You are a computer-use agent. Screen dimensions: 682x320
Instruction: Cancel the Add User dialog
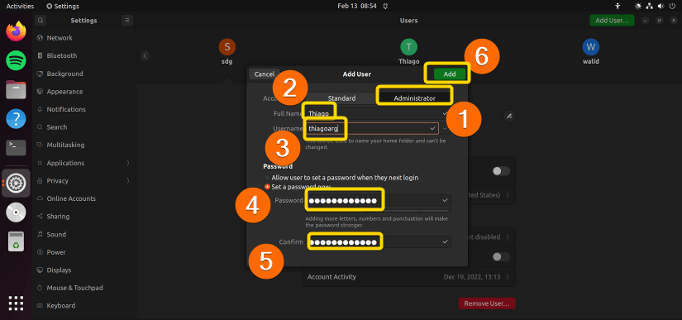point(264,74)
